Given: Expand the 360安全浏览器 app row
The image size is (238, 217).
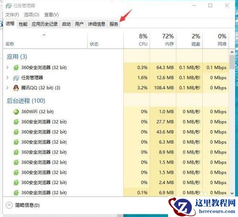Looking at the screenshot, I should tap(7, 67).
